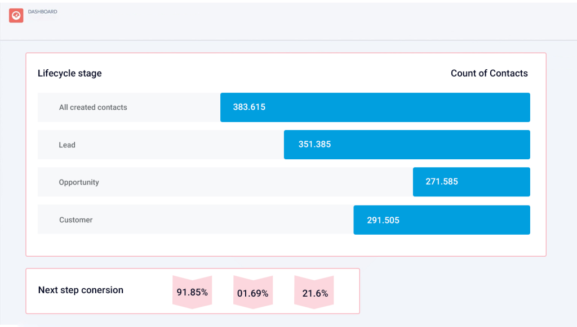Screen dimensions: 577x327
Task: Click the Next step conersion title
Action: [81, 290]
